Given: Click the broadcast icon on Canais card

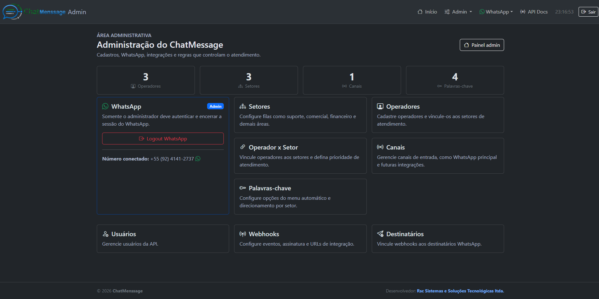Looking at the screenshot, I should [x=380, y=147].
